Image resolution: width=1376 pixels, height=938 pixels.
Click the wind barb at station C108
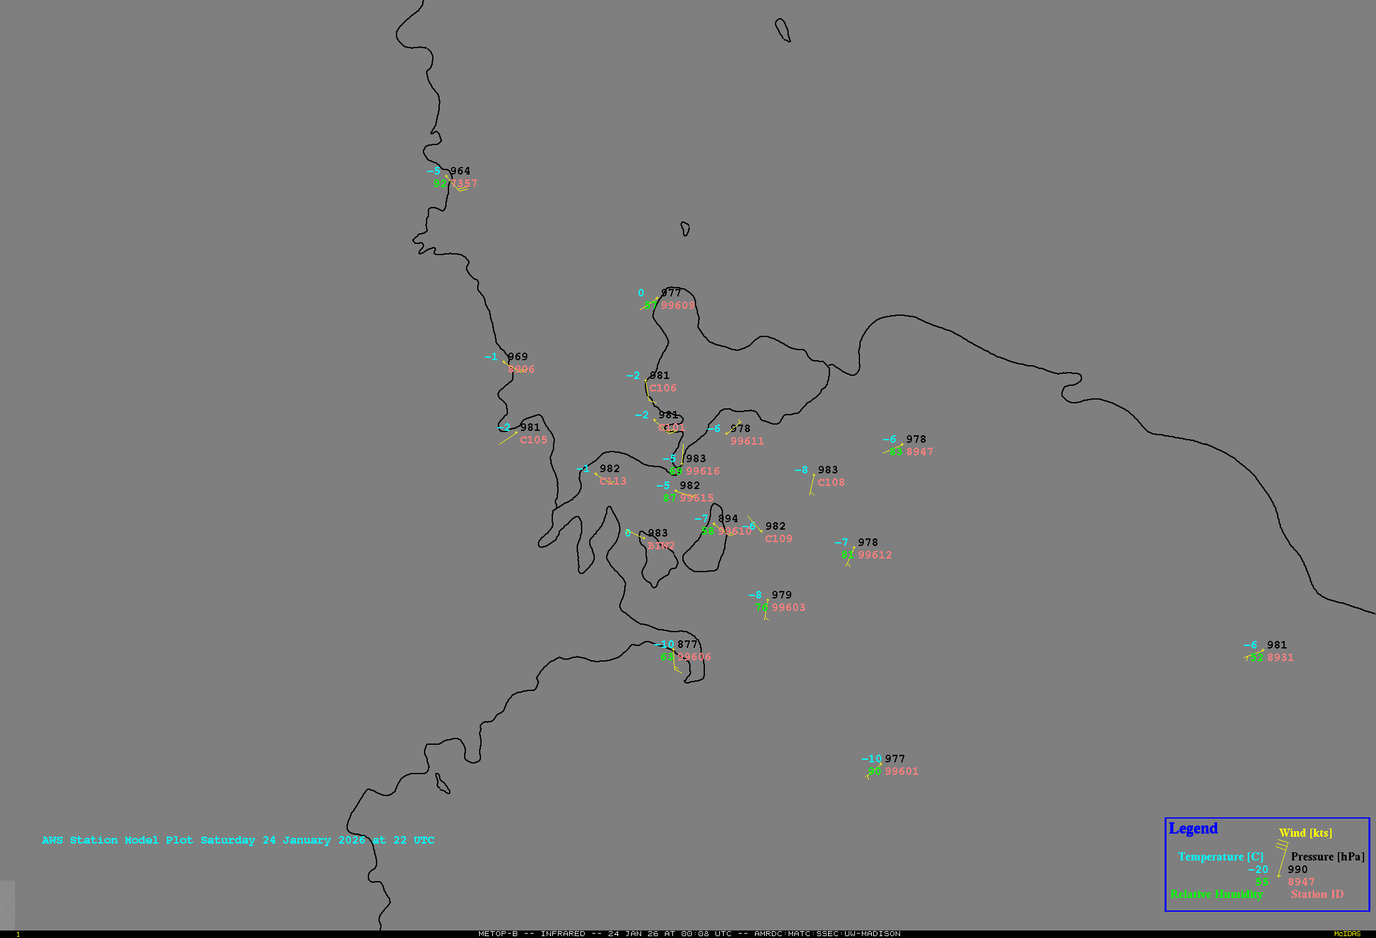(x=812, y=485)
